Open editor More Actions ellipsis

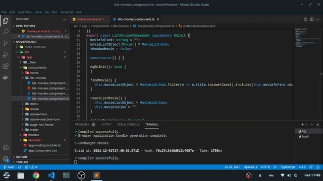point(318,19)
